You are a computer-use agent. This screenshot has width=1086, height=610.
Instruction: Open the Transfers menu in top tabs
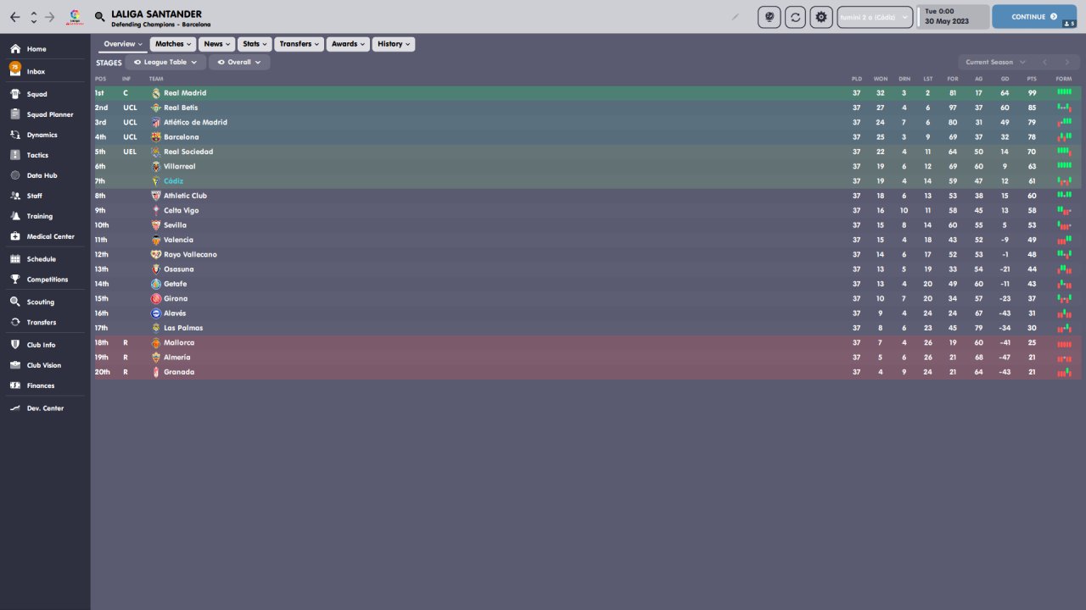coord(299,44)
